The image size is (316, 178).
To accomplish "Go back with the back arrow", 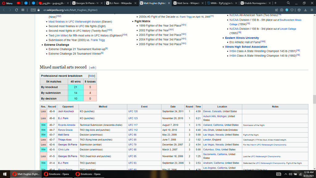I will pos(4,10).
